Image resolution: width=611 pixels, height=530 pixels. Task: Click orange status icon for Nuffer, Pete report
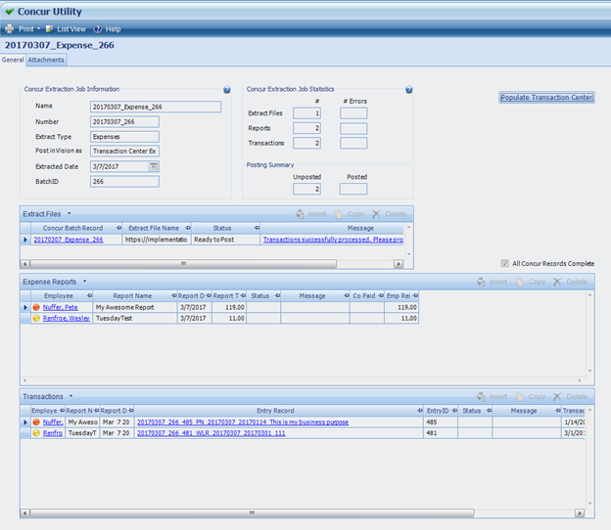click(x=36, y=307)
